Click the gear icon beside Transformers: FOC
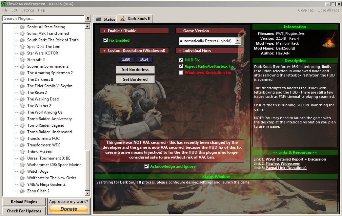Viewport: 342px width, 216px height. (22, 139)
